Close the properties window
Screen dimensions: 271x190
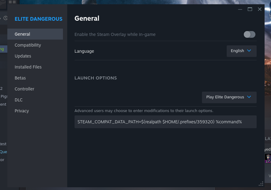260,9
